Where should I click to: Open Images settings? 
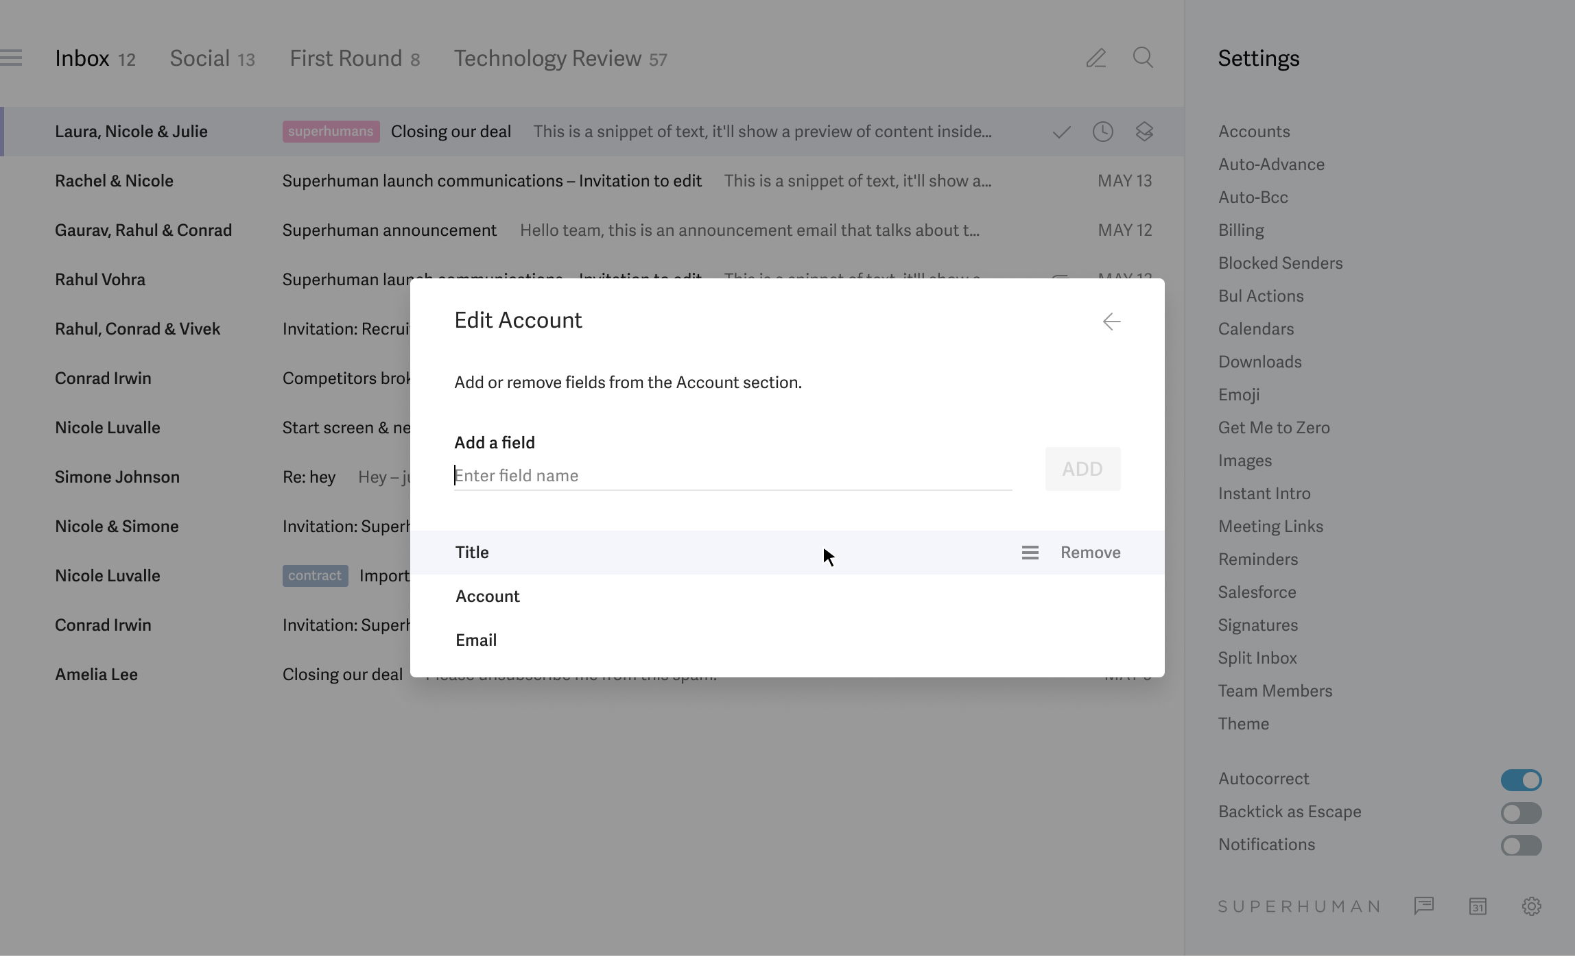(1244, 461)
